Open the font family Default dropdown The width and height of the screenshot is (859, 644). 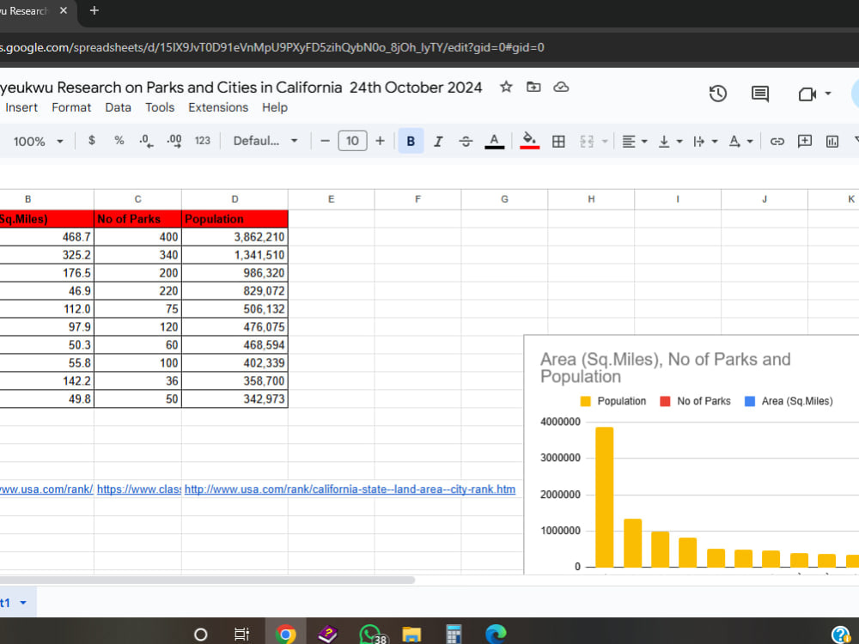coord(265,141)
